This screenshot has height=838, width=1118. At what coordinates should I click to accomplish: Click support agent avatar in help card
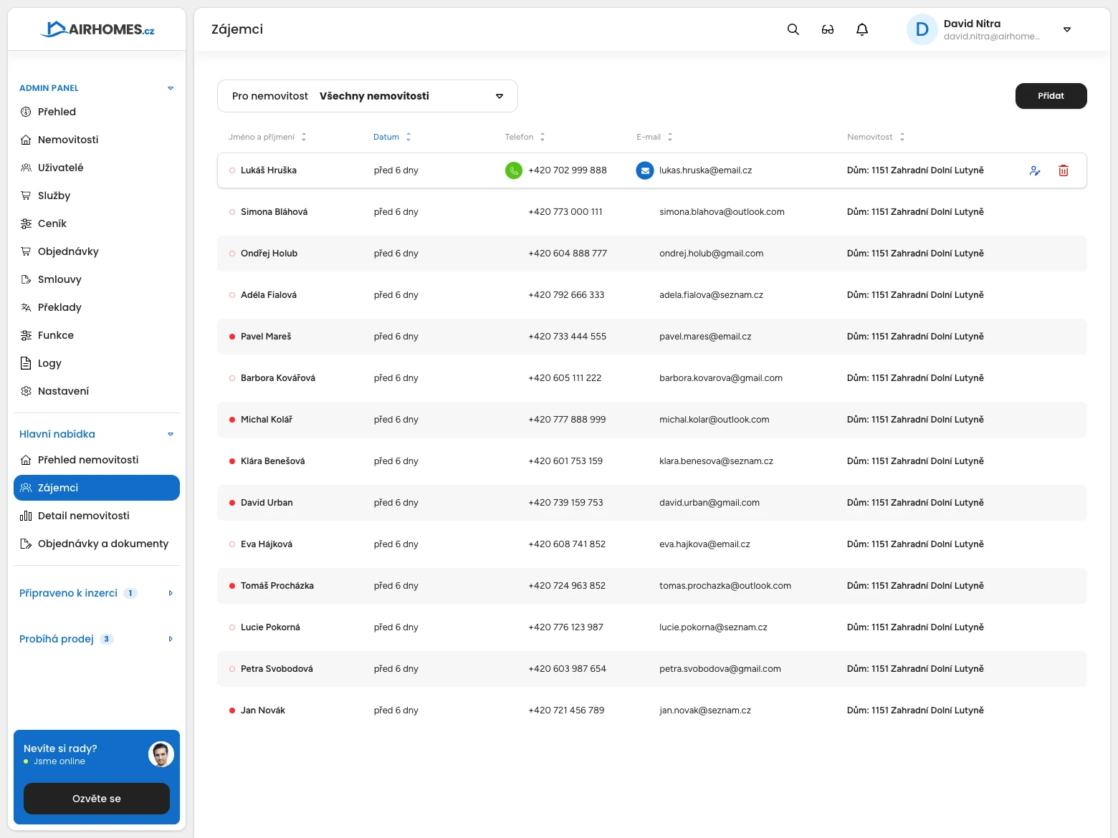pyautogui.click(x=161, y=754)
